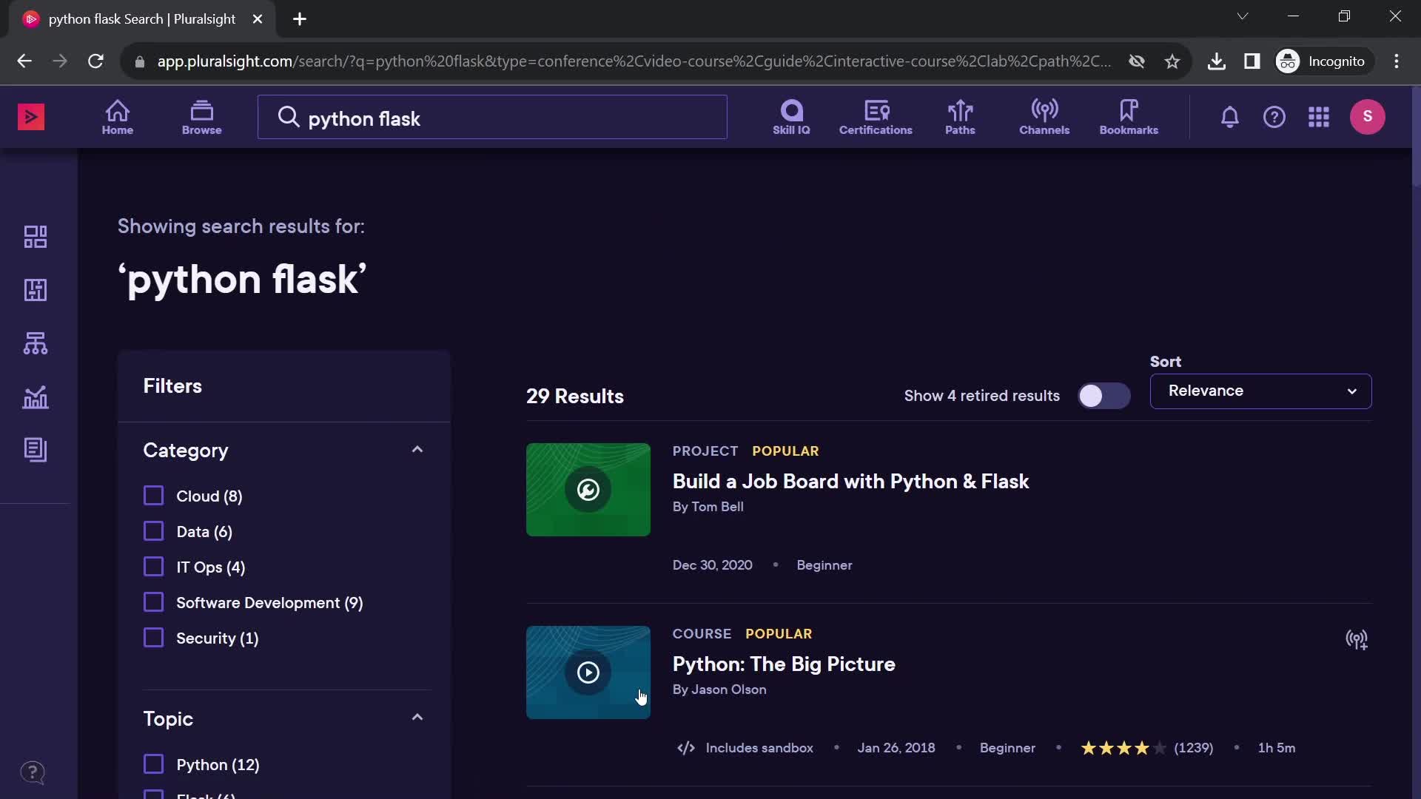Open Channels section
Image resolution: width=1421 pixels, height=799 pixels.
click(x=1044, y=115)
